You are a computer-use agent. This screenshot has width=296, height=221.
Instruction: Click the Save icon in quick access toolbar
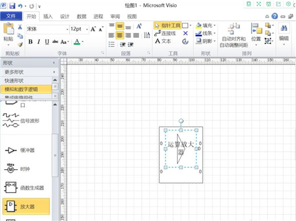tap(12, 6)
